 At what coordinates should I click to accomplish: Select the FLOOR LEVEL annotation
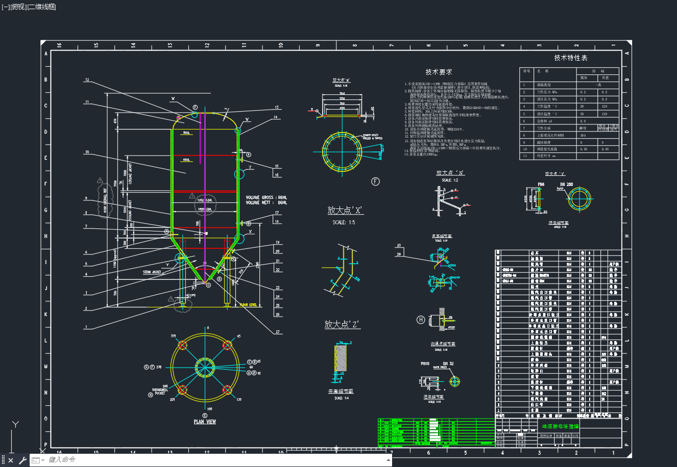pos(248,304)
